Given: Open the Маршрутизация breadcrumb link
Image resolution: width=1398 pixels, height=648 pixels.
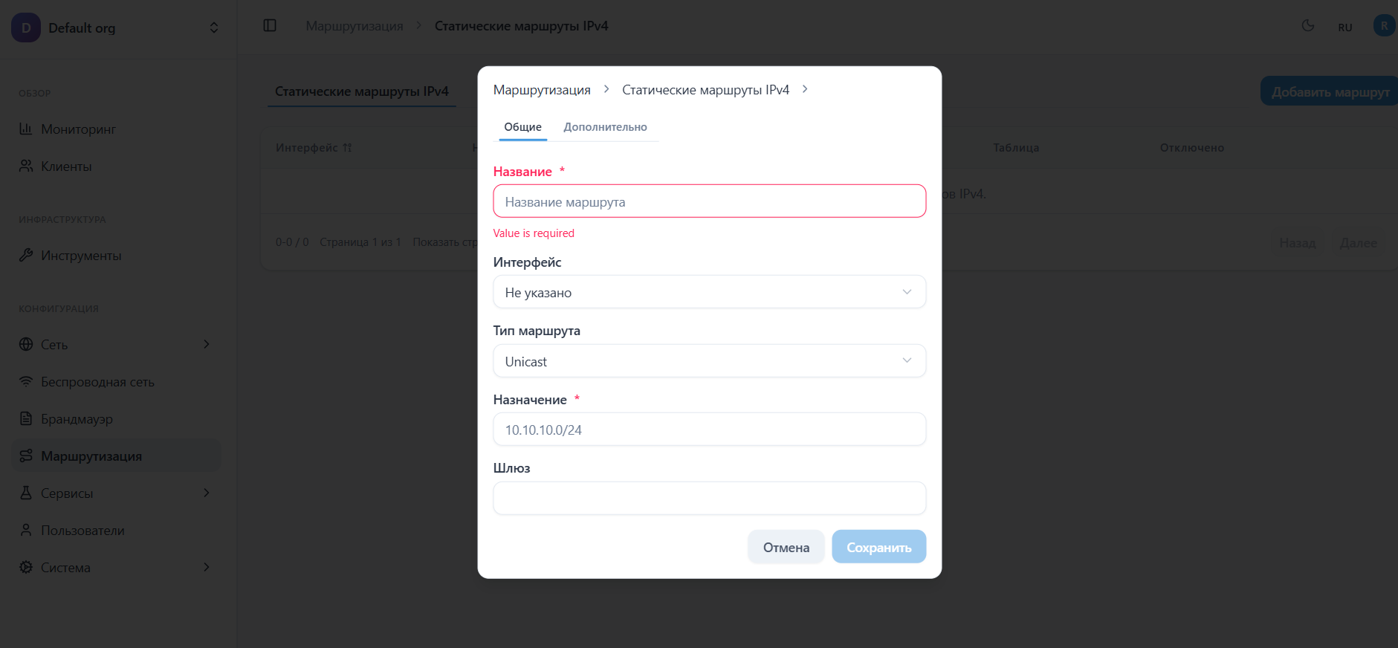Looking at the screenshot, I should pos(542,89).
